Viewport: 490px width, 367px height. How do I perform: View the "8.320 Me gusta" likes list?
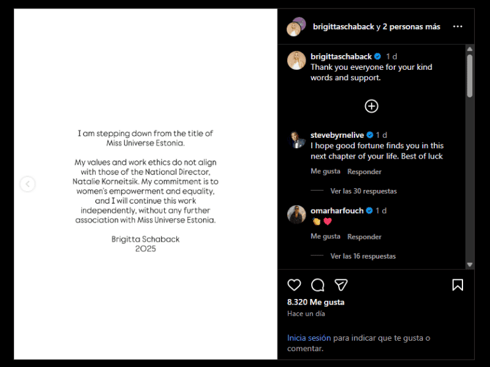pyautogui.click(x=316, y=302)
